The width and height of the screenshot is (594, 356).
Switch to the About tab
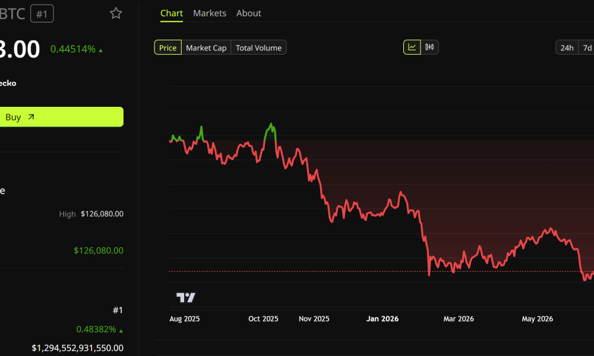coord(249,13)
